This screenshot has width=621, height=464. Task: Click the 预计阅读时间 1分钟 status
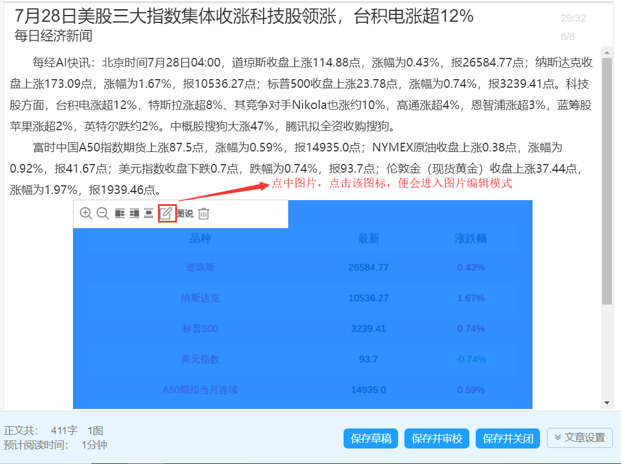click(56, 445)
